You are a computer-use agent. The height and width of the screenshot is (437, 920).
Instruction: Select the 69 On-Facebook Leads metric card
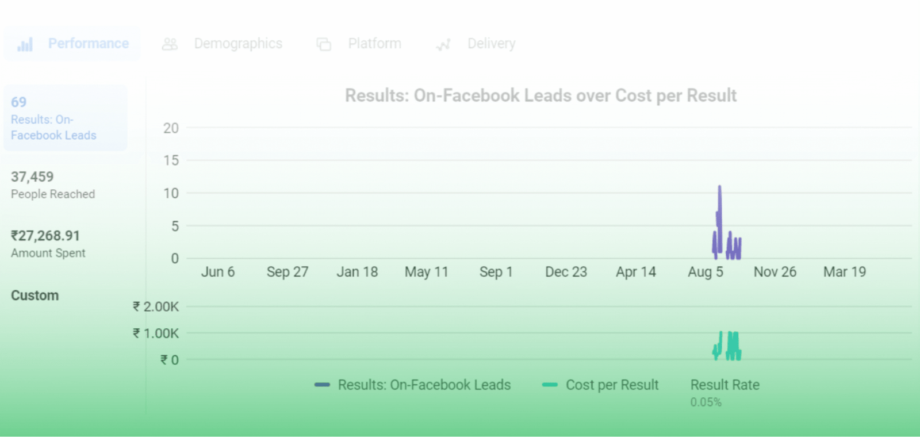[x=65, y=118]
